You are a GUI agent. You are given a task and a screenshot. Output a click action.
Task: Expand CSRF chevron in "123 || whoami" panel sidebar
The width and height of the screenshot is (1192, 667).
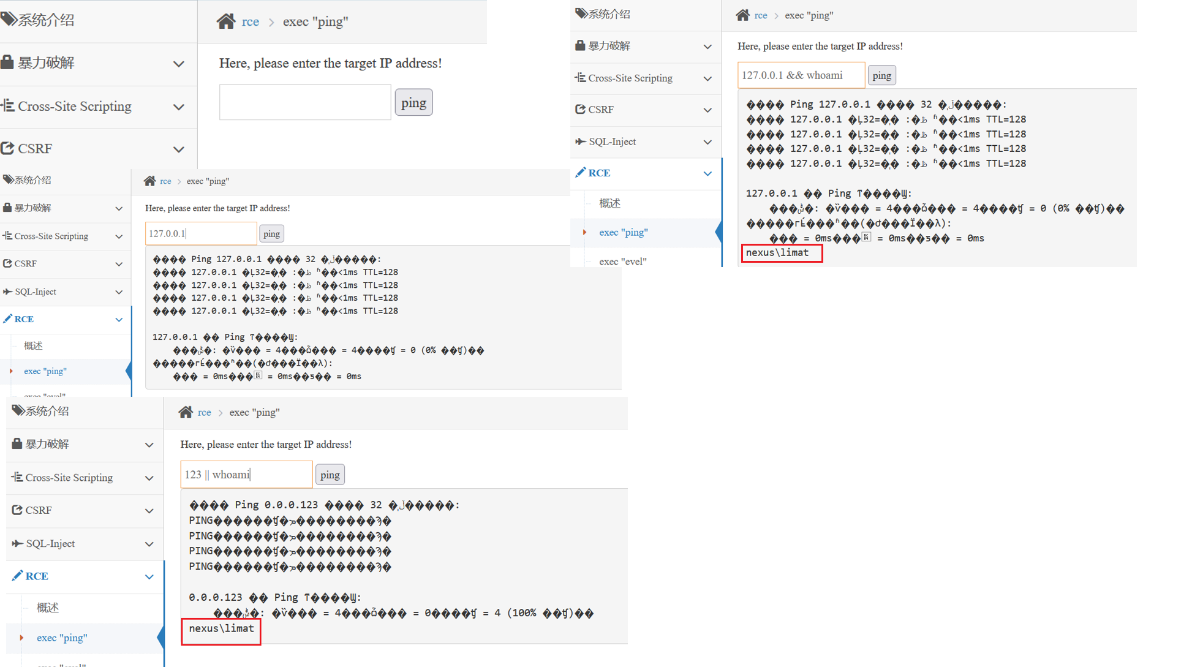[149, 511]
